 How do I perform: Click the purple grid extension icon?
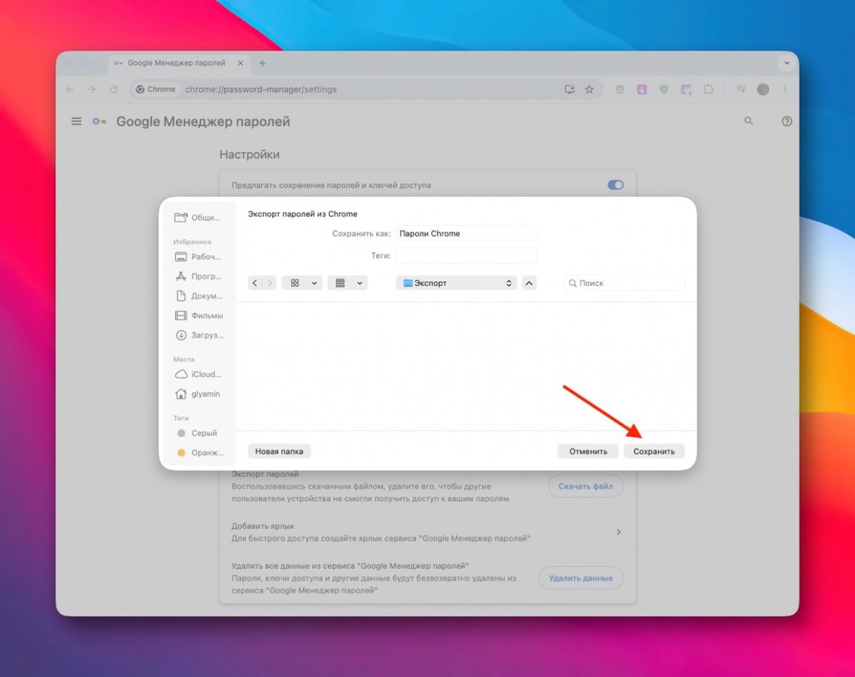click(x=686, y=90)
